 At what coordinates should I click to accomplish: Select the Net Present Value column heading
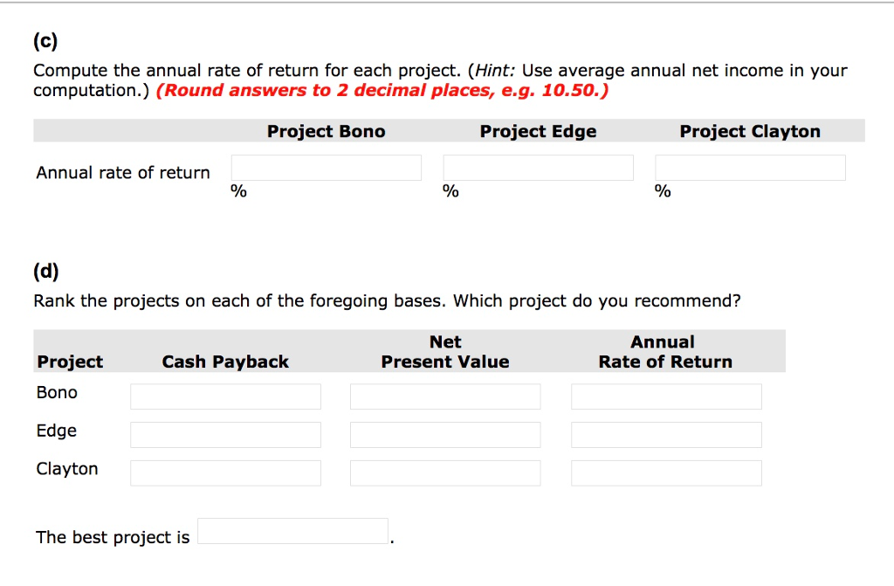pos(445,352)
